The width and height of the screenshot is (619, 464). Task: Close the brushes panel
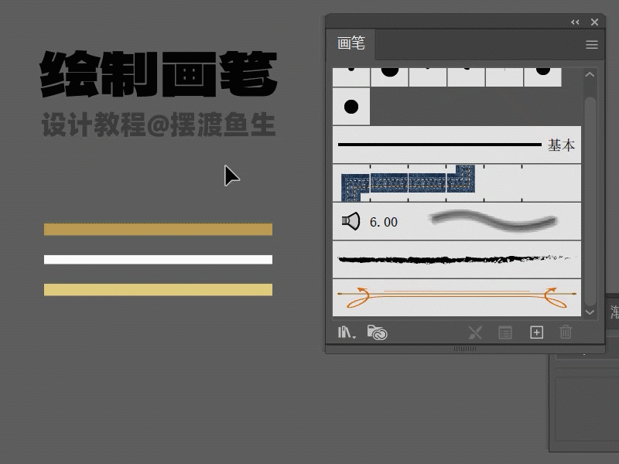tap(594, 22)
